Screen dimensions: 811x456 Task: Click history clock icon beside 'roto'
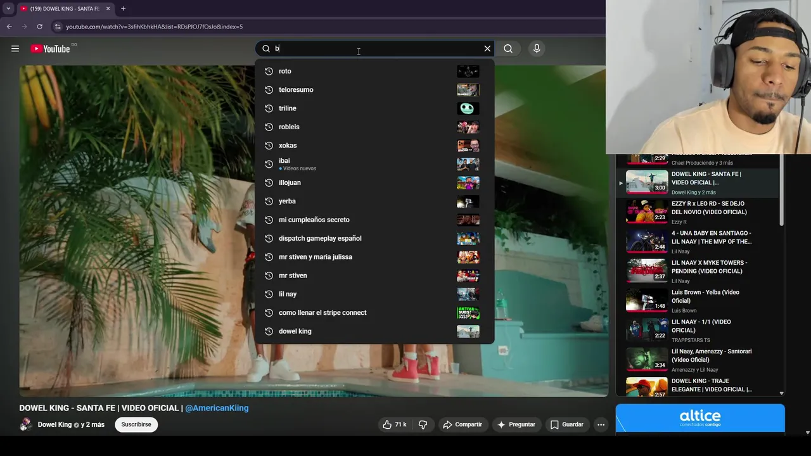269,71
